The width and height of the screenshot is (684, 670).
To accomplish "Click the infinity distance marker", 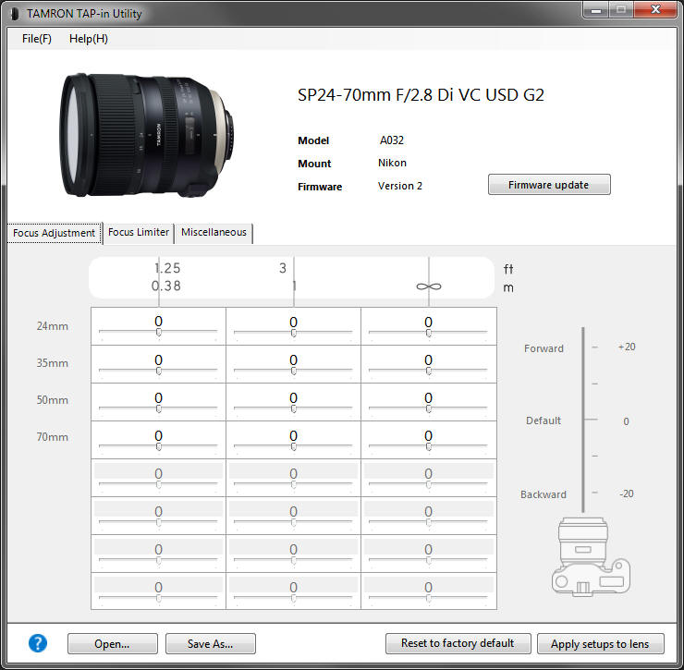I will (429, 286).
